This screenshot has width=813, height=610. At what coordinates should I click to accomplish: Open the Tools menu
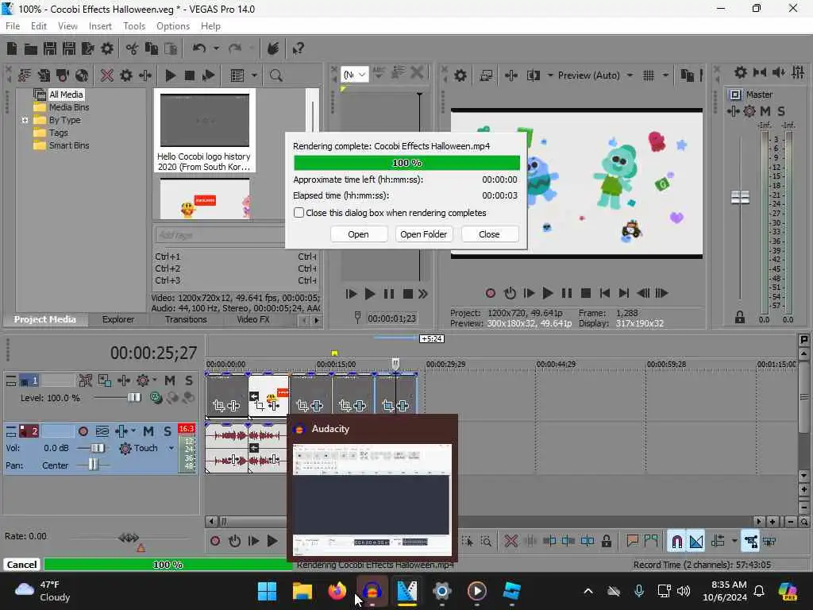134,26
